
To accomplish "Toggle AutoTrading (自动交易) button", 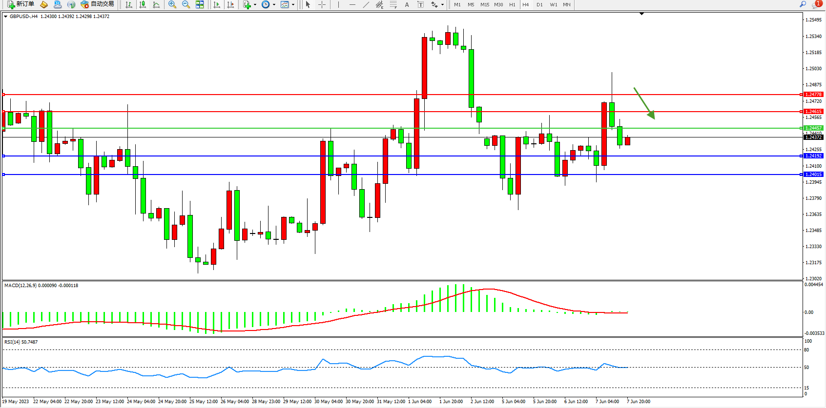I will [x=97, y=4].
